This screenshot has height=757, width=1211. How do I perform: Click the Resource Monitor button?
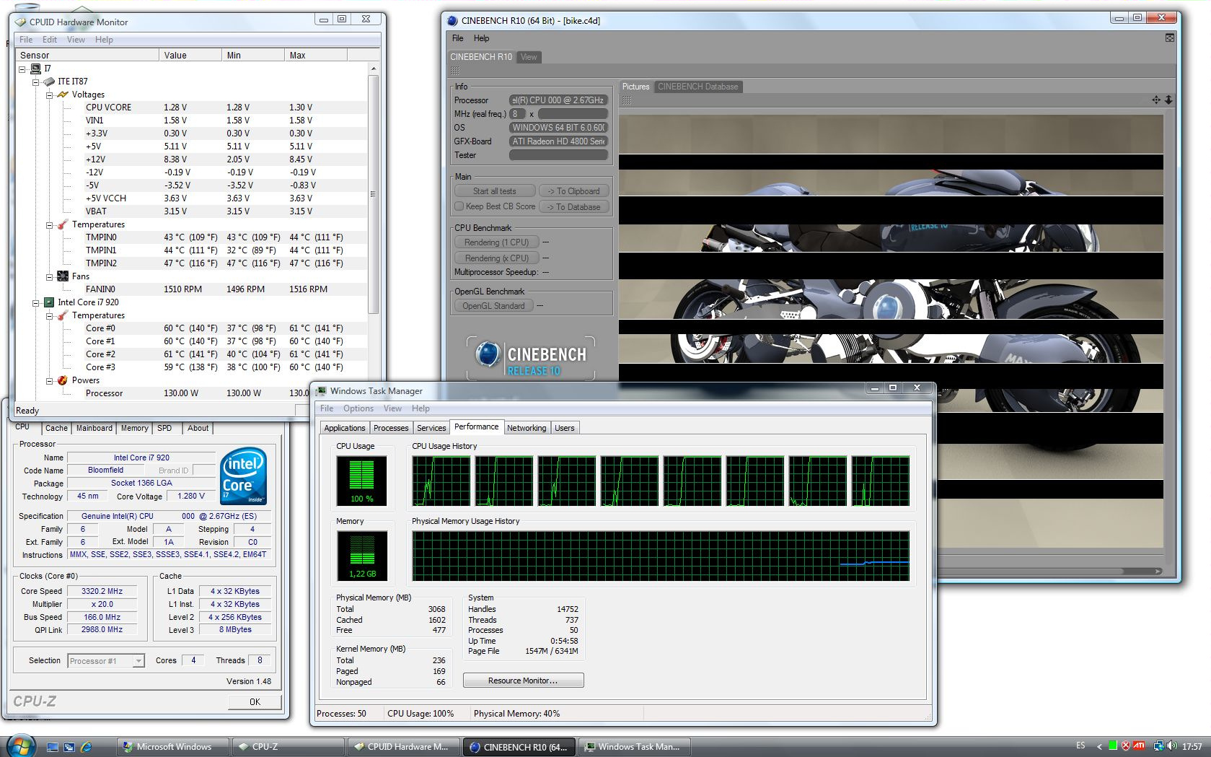(523, 681)
